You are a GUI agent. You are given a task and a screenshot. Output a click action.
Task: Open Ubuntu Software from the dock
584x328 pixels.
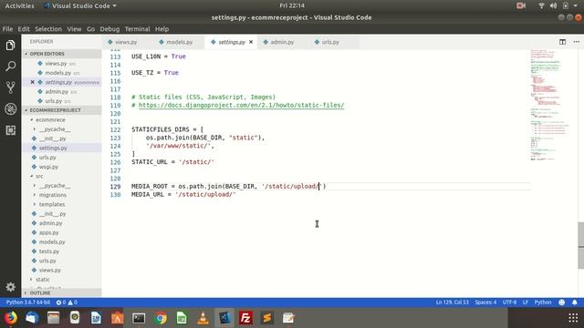[x=118, y=318]
